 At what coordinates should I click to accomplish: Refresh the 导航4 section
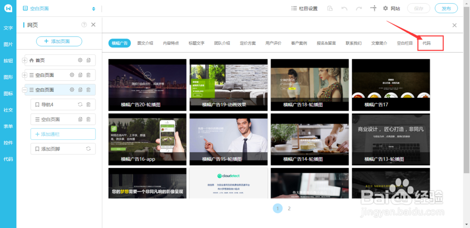coord(80,105)
